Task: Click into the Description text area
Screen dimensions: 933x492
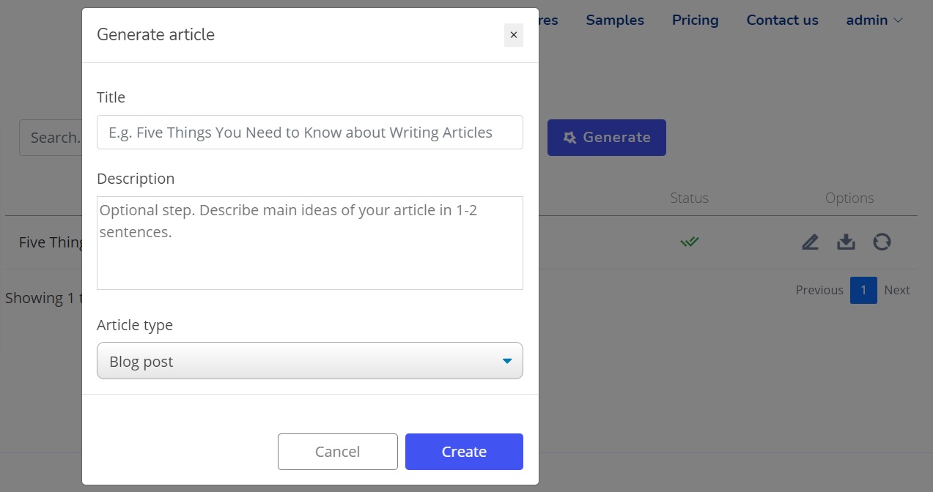Action: click(x=309, y=243)
